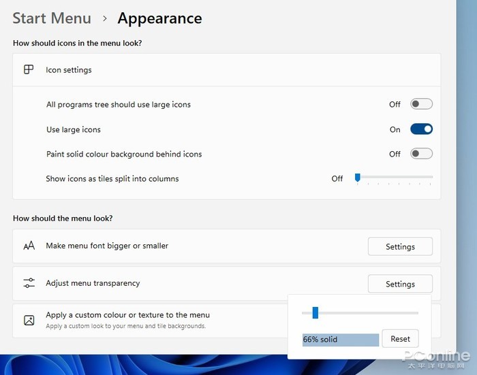Viewport: 477px width, 375px height.
Task: Open the Apply a custom colour or texture row
Action: pyautogui.click(x=128, y=315)
